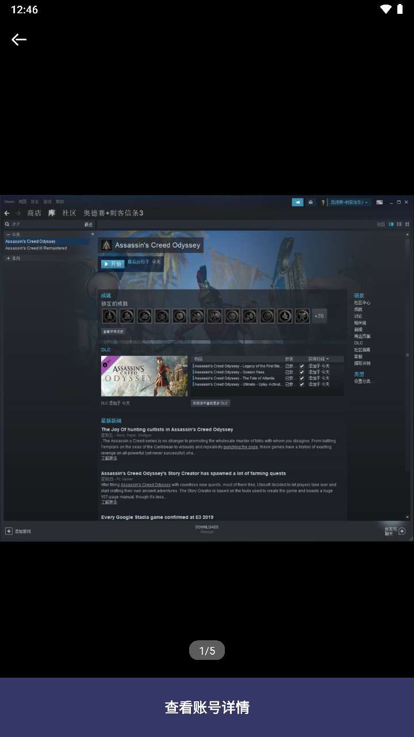414x737 pixels.
Task: Click the 查看所有成就 view all achievements button
Action: pos(113,332)
